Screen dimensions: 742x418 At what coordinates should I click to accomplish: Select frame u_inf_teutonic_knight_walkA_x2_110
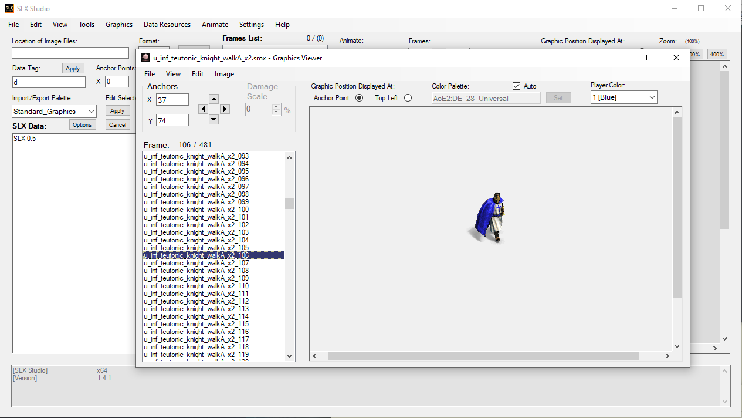pos(214,286)
